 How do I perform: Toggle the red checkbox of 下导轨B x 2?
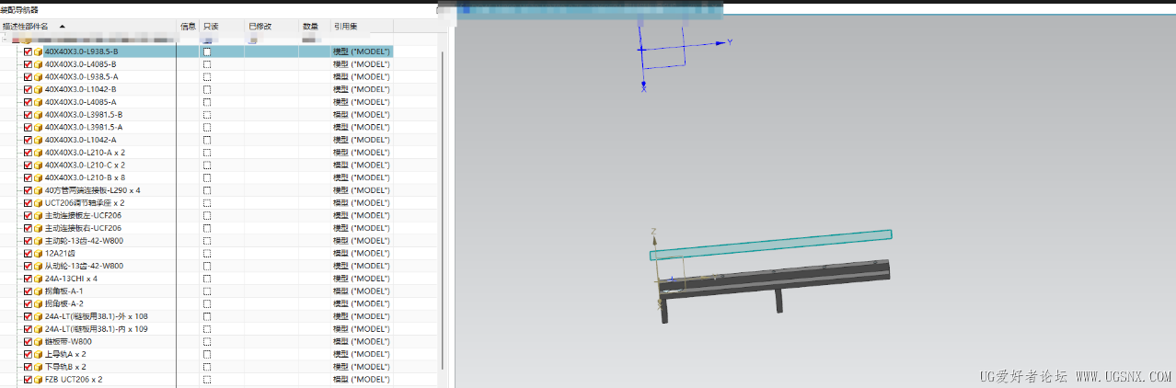(x=28, y=366)
